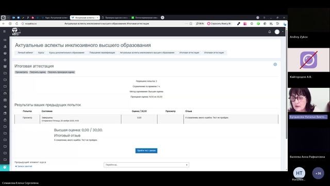Open quiz settings gear icon
This screenshot has height=186, width=330.
point(275,65)
